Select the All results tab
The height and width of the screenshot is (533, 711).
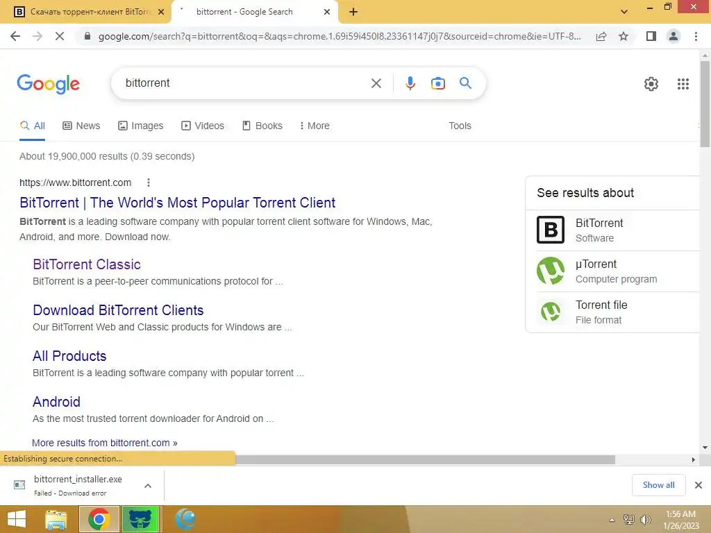click(32, 126)
